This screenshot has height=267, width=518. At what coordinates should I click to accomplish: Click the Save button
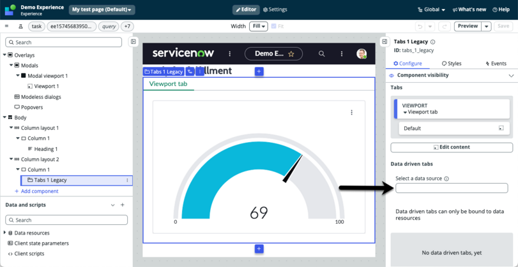pyautogui.click(x=503, y=26)
